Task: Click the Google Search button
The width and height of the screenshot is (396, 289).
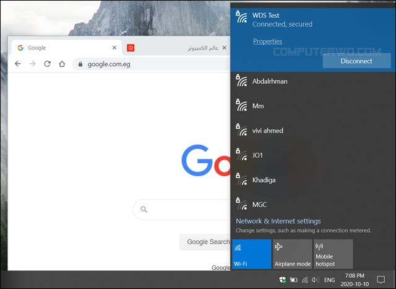Action: coord(205,242)
